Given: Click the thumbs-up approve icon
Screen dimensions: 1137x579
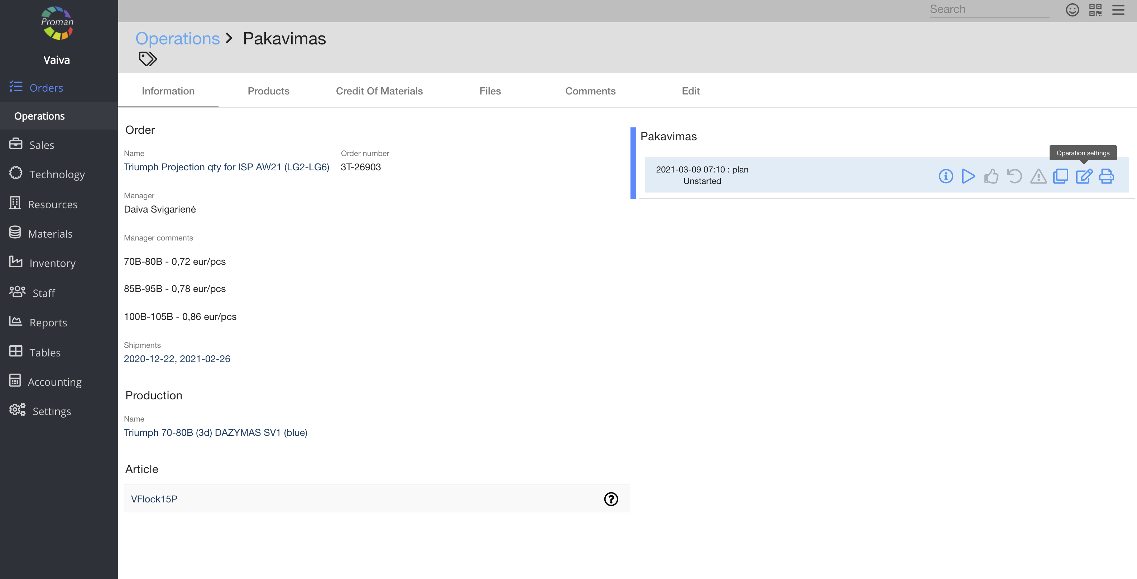Looking at the screenshot, I should pyautogui.click(x=991, y=176).
